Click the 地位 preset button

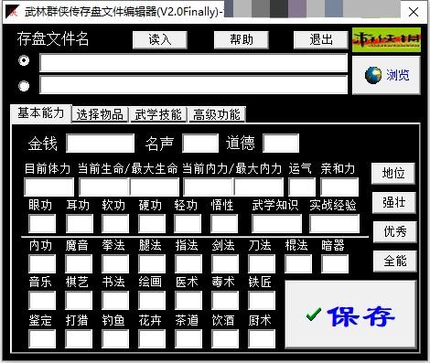coord(393,174)
